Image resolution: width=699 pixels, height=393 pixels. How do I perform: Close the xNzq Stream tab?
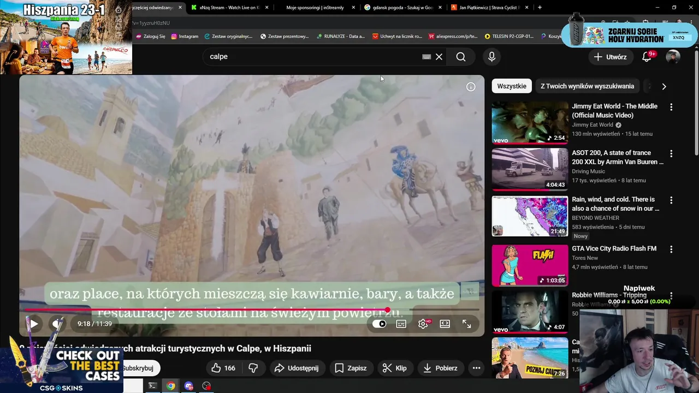pos(267,8)
